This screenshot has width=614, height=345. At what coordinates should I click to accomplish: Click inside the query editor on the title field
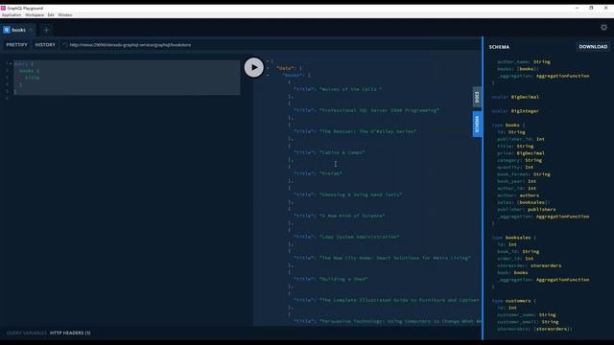coord(32,78)
